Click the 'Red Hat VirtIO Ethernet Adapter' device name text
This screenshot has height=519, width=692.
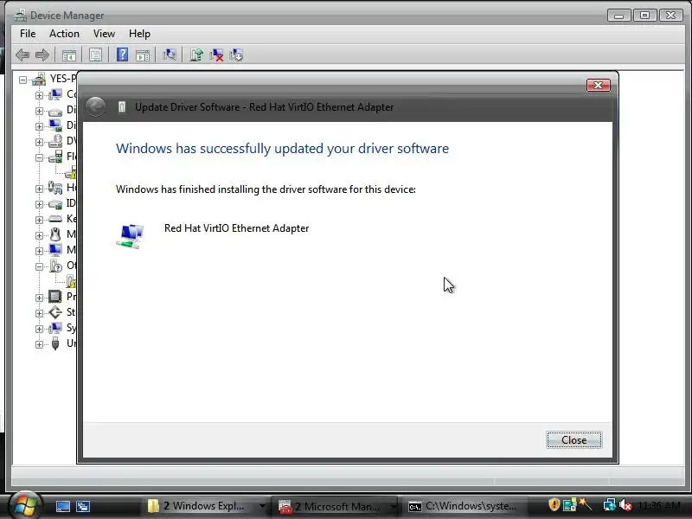tap(236, 228)
